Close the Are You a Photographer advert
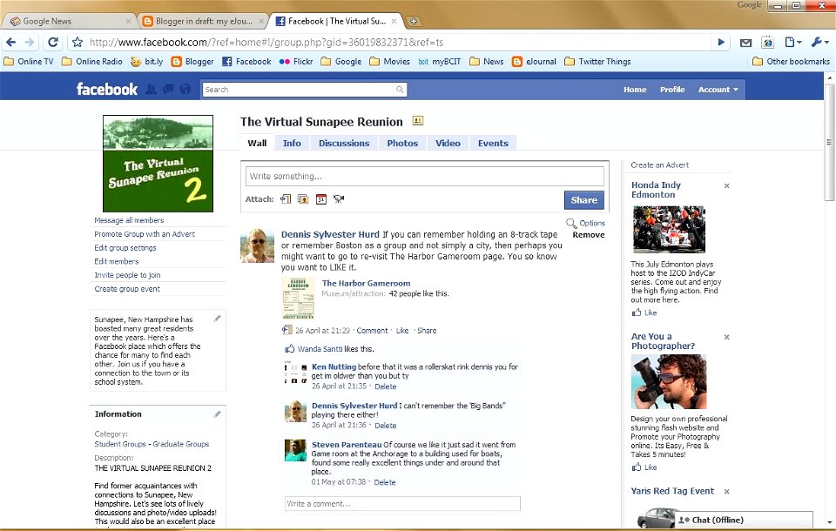The image size is (836, 531). click(726, 337)
